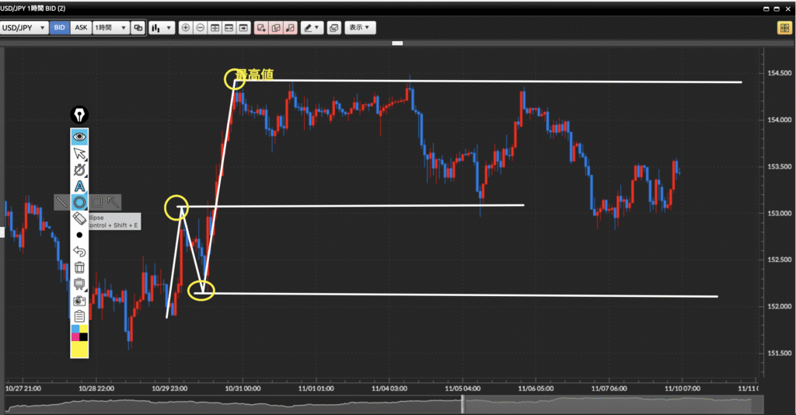Click the yellow color swatch

79,350
